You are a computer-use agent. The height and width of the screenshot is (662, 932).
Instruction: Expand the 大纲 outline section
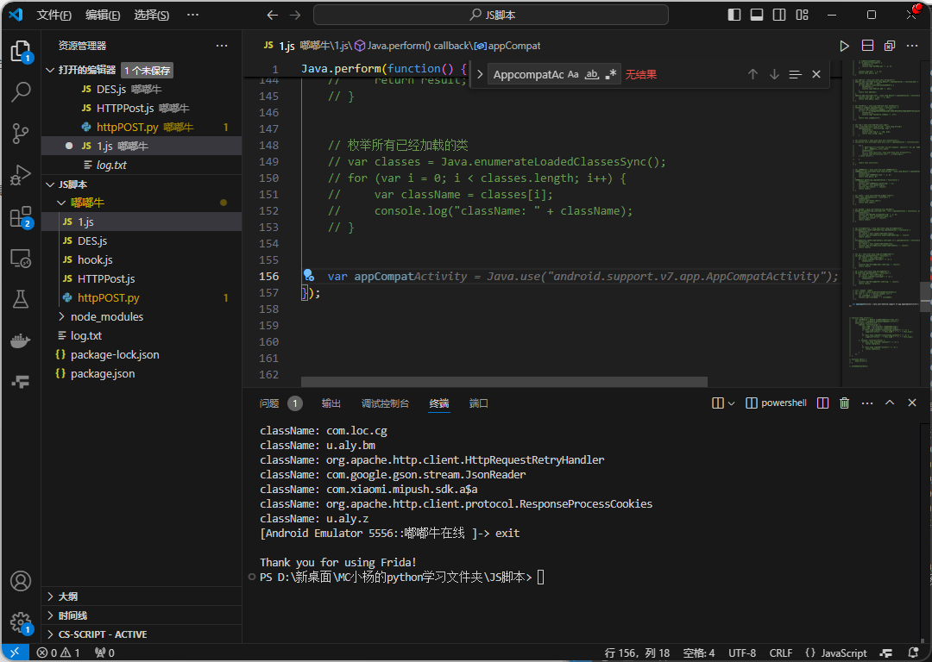[x=67, y=596]
